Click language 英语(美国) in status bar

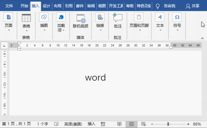pyautogui.click(x=73, y=124)
